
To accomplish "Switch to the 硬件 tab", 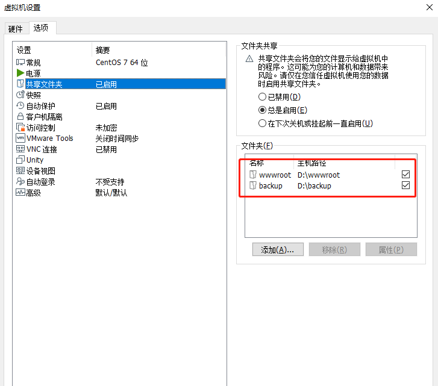I will click(16, 29).
